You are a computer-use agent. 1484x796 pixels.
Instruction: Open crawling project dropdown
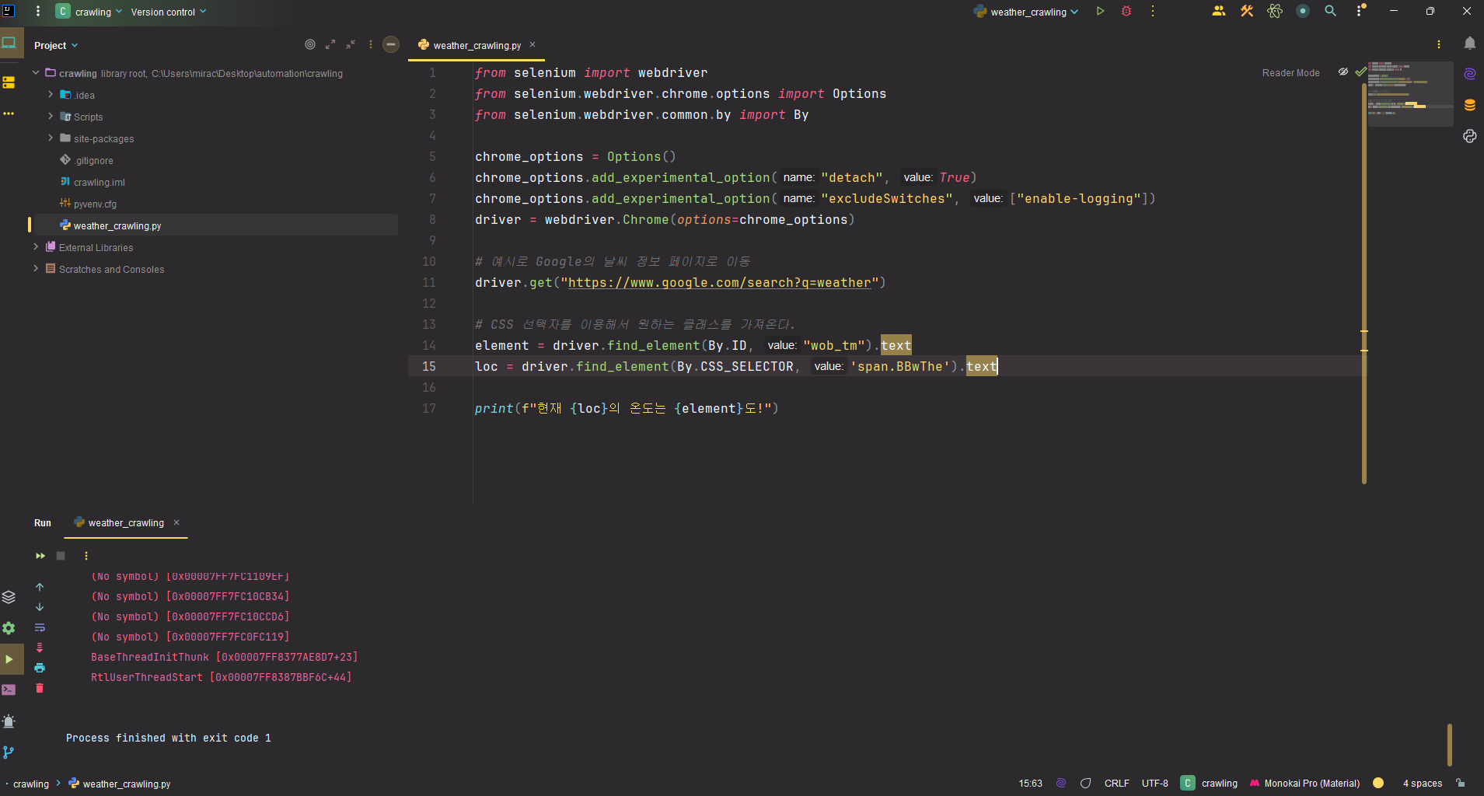pyautogui.click(x=89, y=12)
